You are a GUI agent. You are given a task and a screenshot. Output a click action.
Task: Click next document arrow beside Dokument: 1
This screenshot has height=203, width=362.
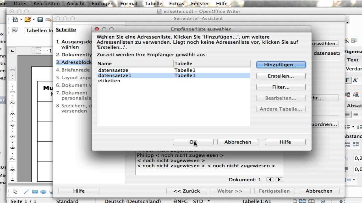279,180
